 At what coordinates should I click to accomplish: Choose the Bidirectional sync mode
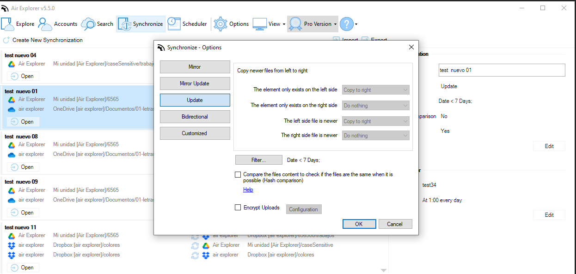(x=195, y=117)
